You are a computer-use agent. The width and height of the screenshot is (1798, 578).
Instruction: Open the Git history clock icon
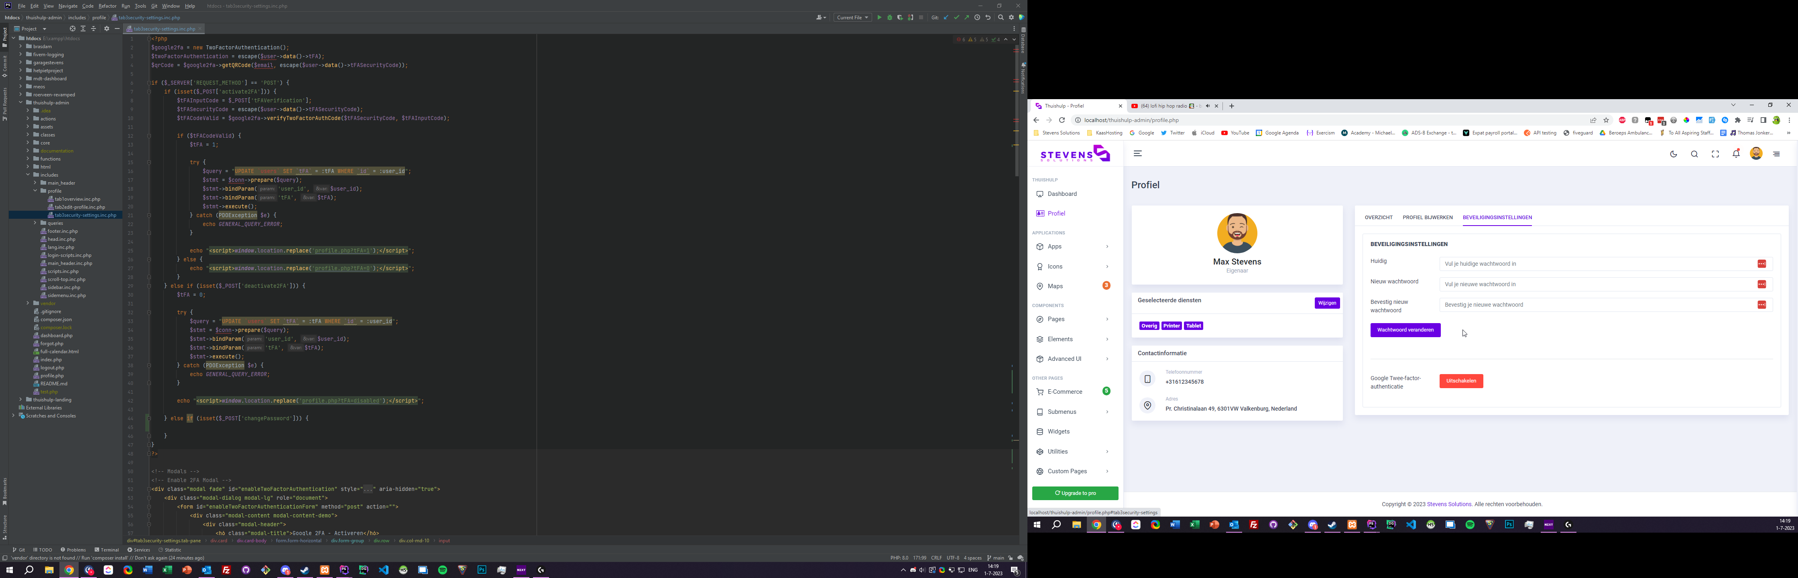[x=977, y=17]
